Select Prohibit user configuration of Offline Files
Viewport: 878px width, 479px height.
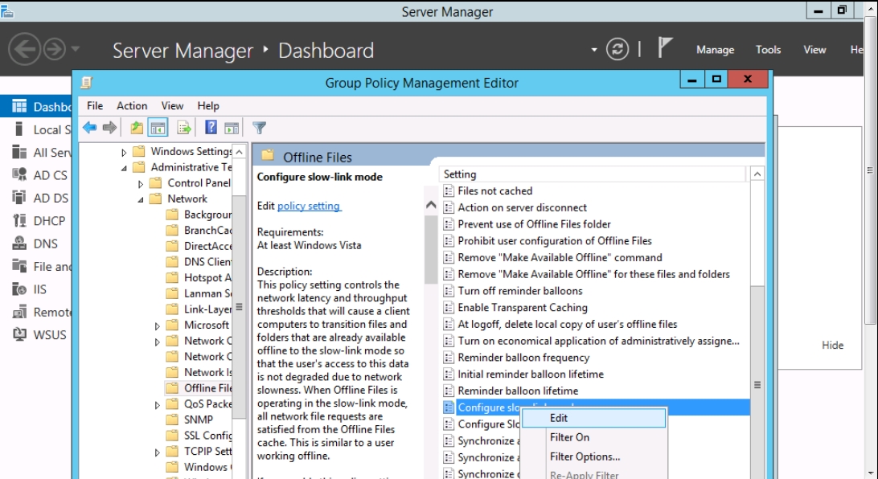click(x=554, y=241)
